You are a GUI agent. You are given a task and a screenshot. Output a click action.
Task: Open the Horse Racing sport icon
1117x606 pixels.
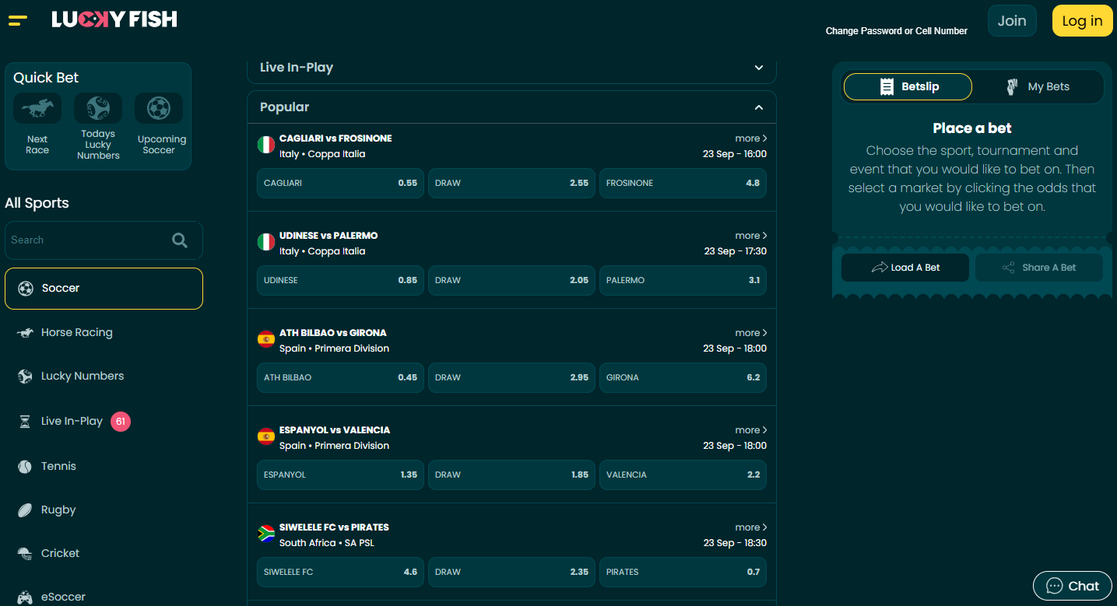pyautogui.click(x=23, y=332)
